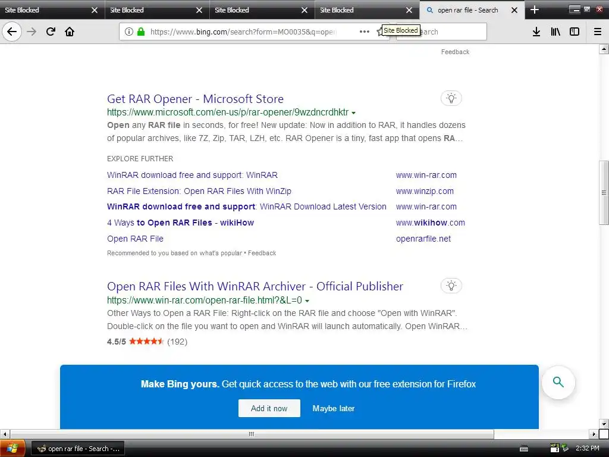The height and width of the screenshot is (457, 609).
Task: Reload the Bing search page
Action: [51, 32]
